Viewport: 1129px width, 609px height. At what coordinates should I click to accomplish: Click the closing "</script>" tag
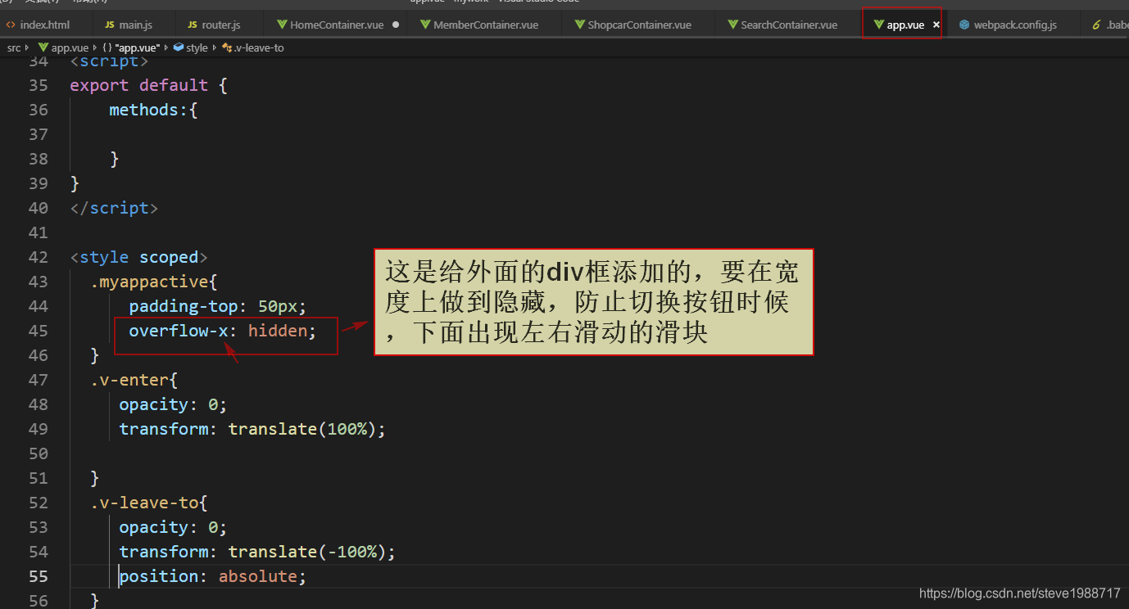coord(114,208)
